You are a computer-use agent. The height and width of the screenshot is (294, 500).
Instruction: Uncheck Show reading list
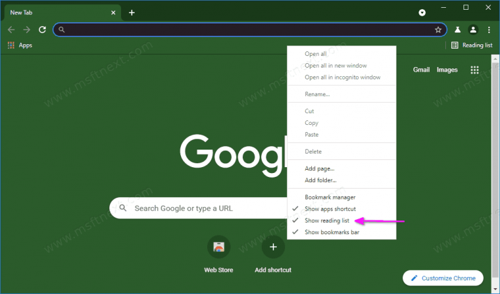(342, 220)
